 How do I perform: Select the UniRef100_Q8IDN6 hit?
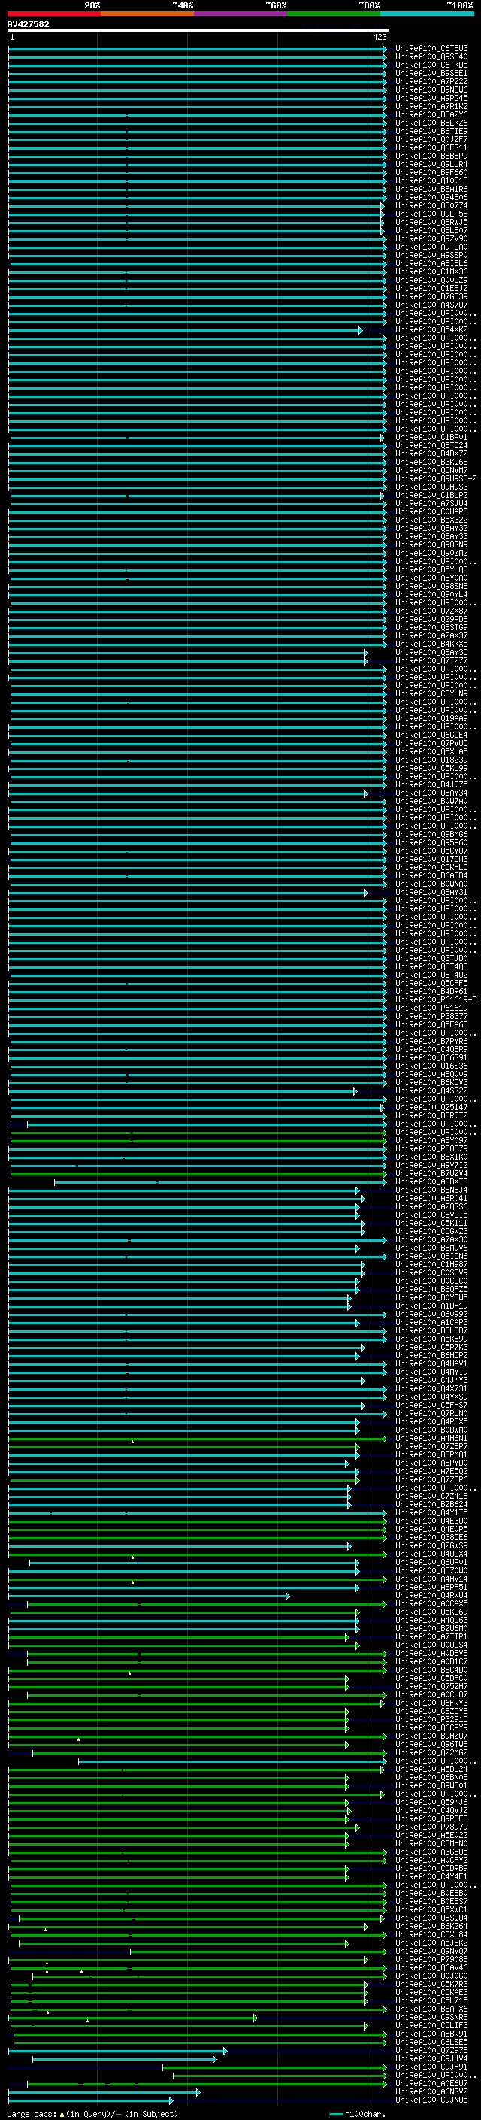[431, 1257]
